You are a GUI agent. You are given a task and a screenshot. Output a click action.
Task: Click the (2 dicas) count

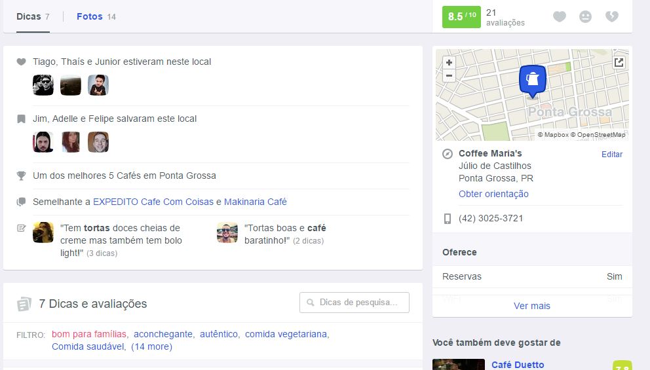tap(309, 241)
